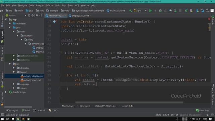Click the red error indicator atop editor
This screenshot has width=215, height=121.
(x=209, y=19)
